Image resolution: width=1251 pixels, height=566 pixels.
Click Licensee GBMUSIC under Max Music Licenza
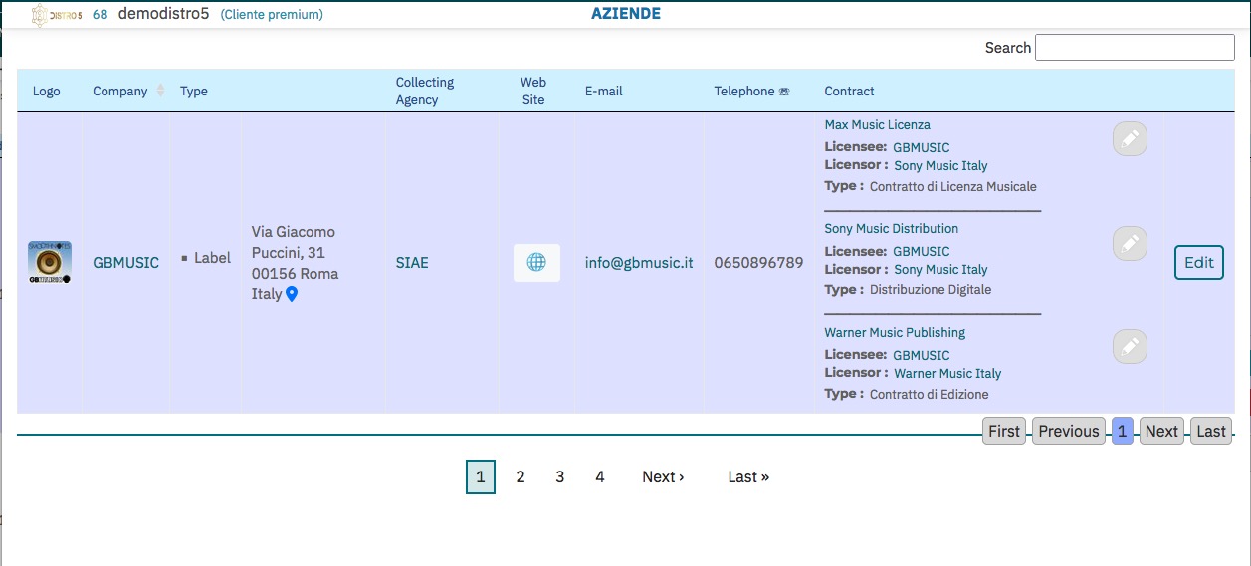click(922, 148)
